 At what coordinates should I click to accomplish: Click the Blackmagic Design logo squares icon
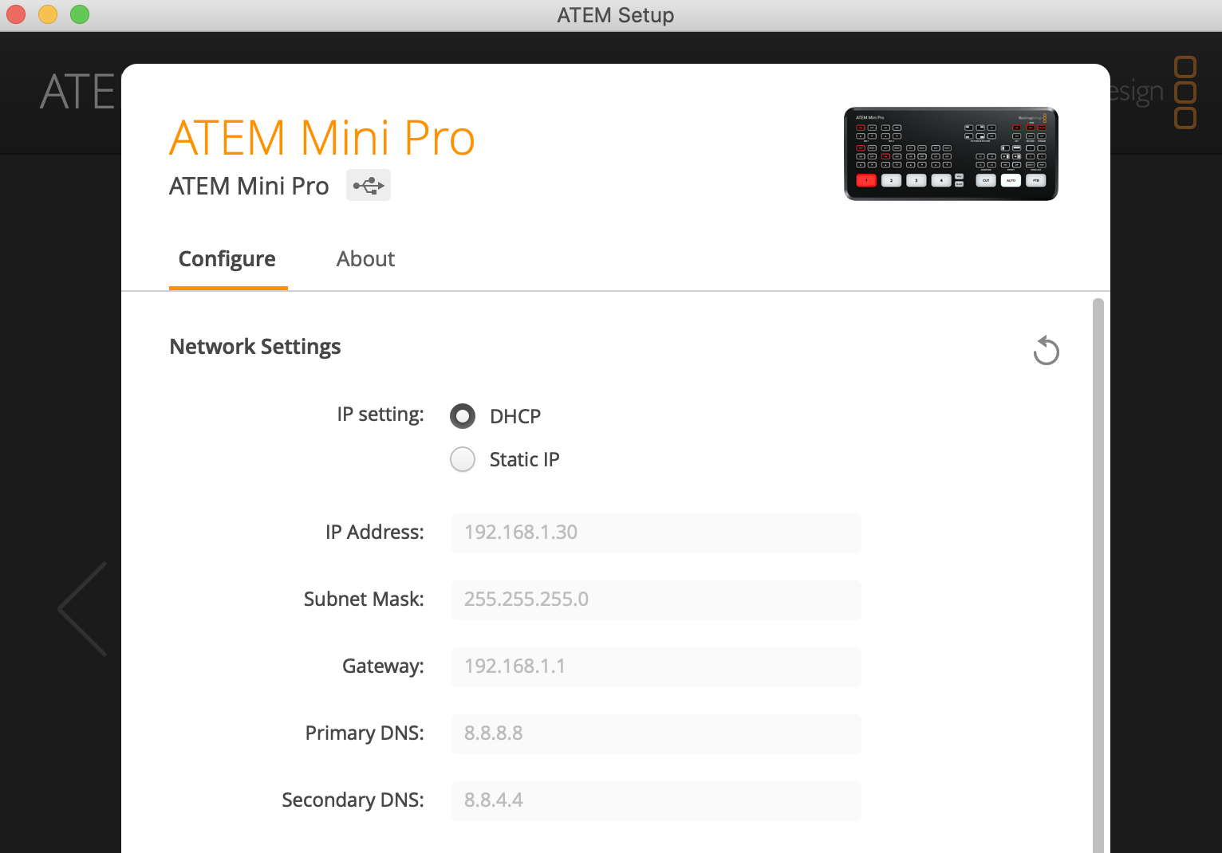coord(1186,93)
